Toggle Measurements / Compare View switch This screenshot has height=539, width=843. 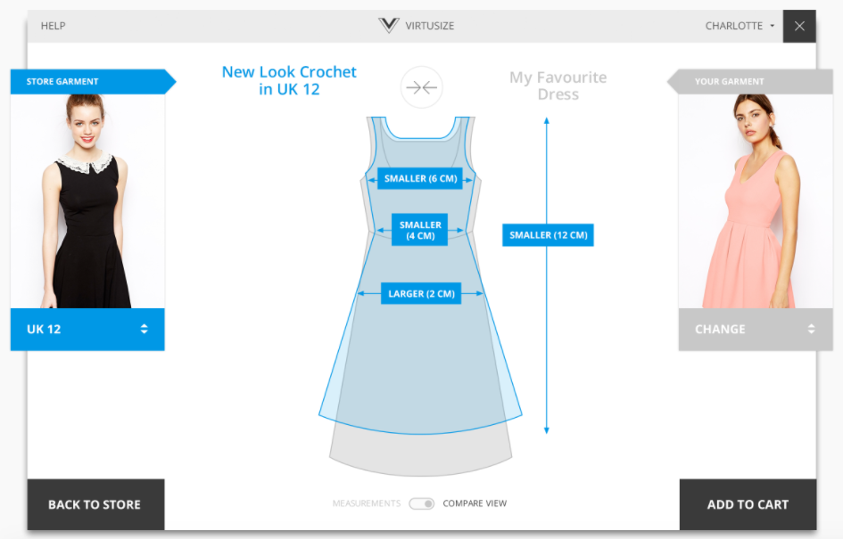click(421, 503)
